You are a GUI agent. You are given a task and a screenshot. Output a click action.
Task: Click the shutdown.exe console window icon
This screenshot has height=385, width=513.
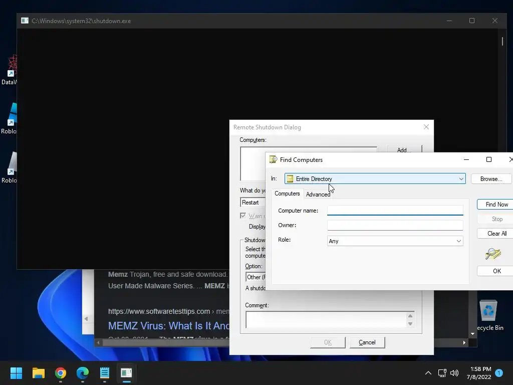[25, 21]
